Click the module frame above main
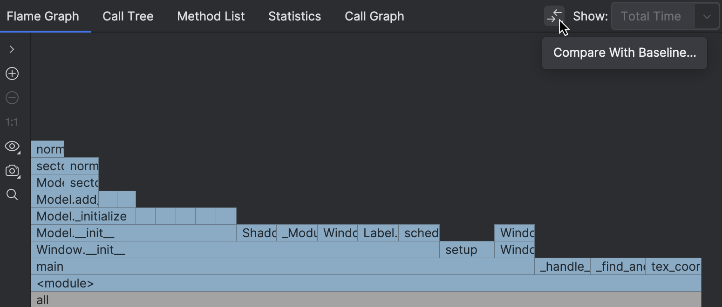 coord(186,283)
